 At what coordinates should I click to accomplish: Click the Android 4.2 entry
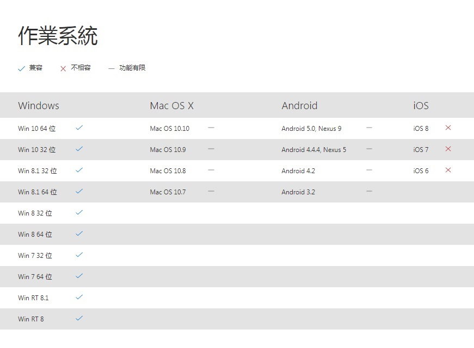(x=298, y=170)
